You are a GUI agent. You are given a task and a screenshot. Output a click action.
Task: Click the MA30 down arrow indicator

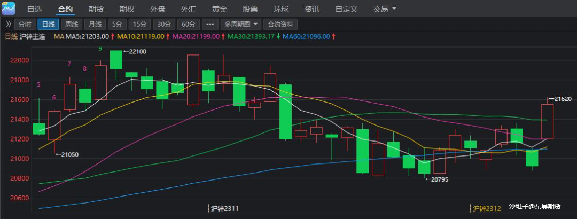[278, 36]
